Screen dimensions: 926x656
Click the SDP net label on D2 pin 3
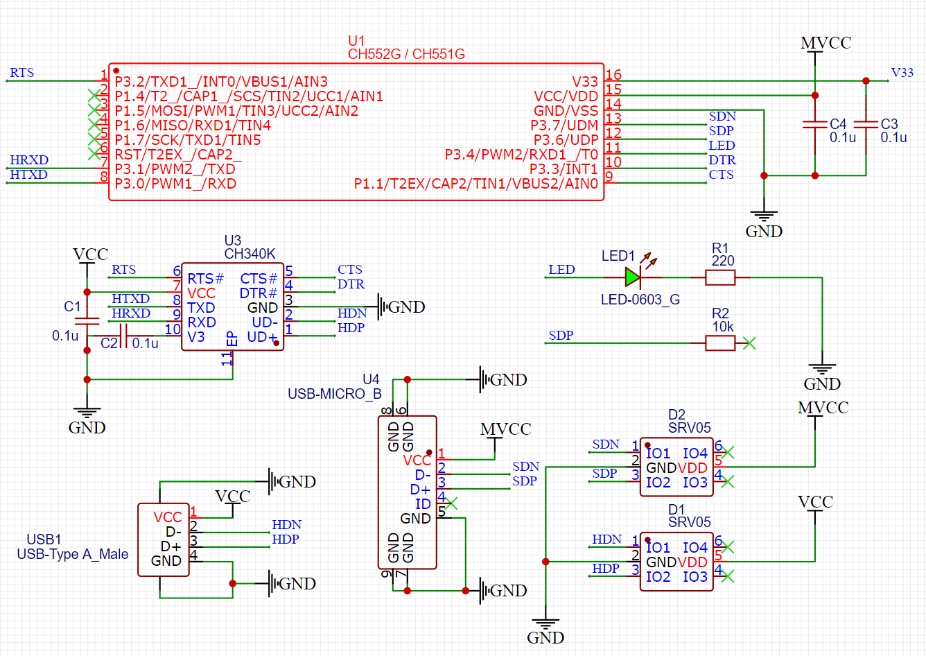(x=604, y=473)
